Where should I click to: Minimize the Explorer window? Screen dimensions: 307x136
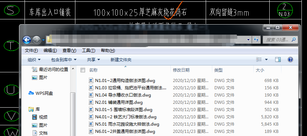tap(268, 28)
